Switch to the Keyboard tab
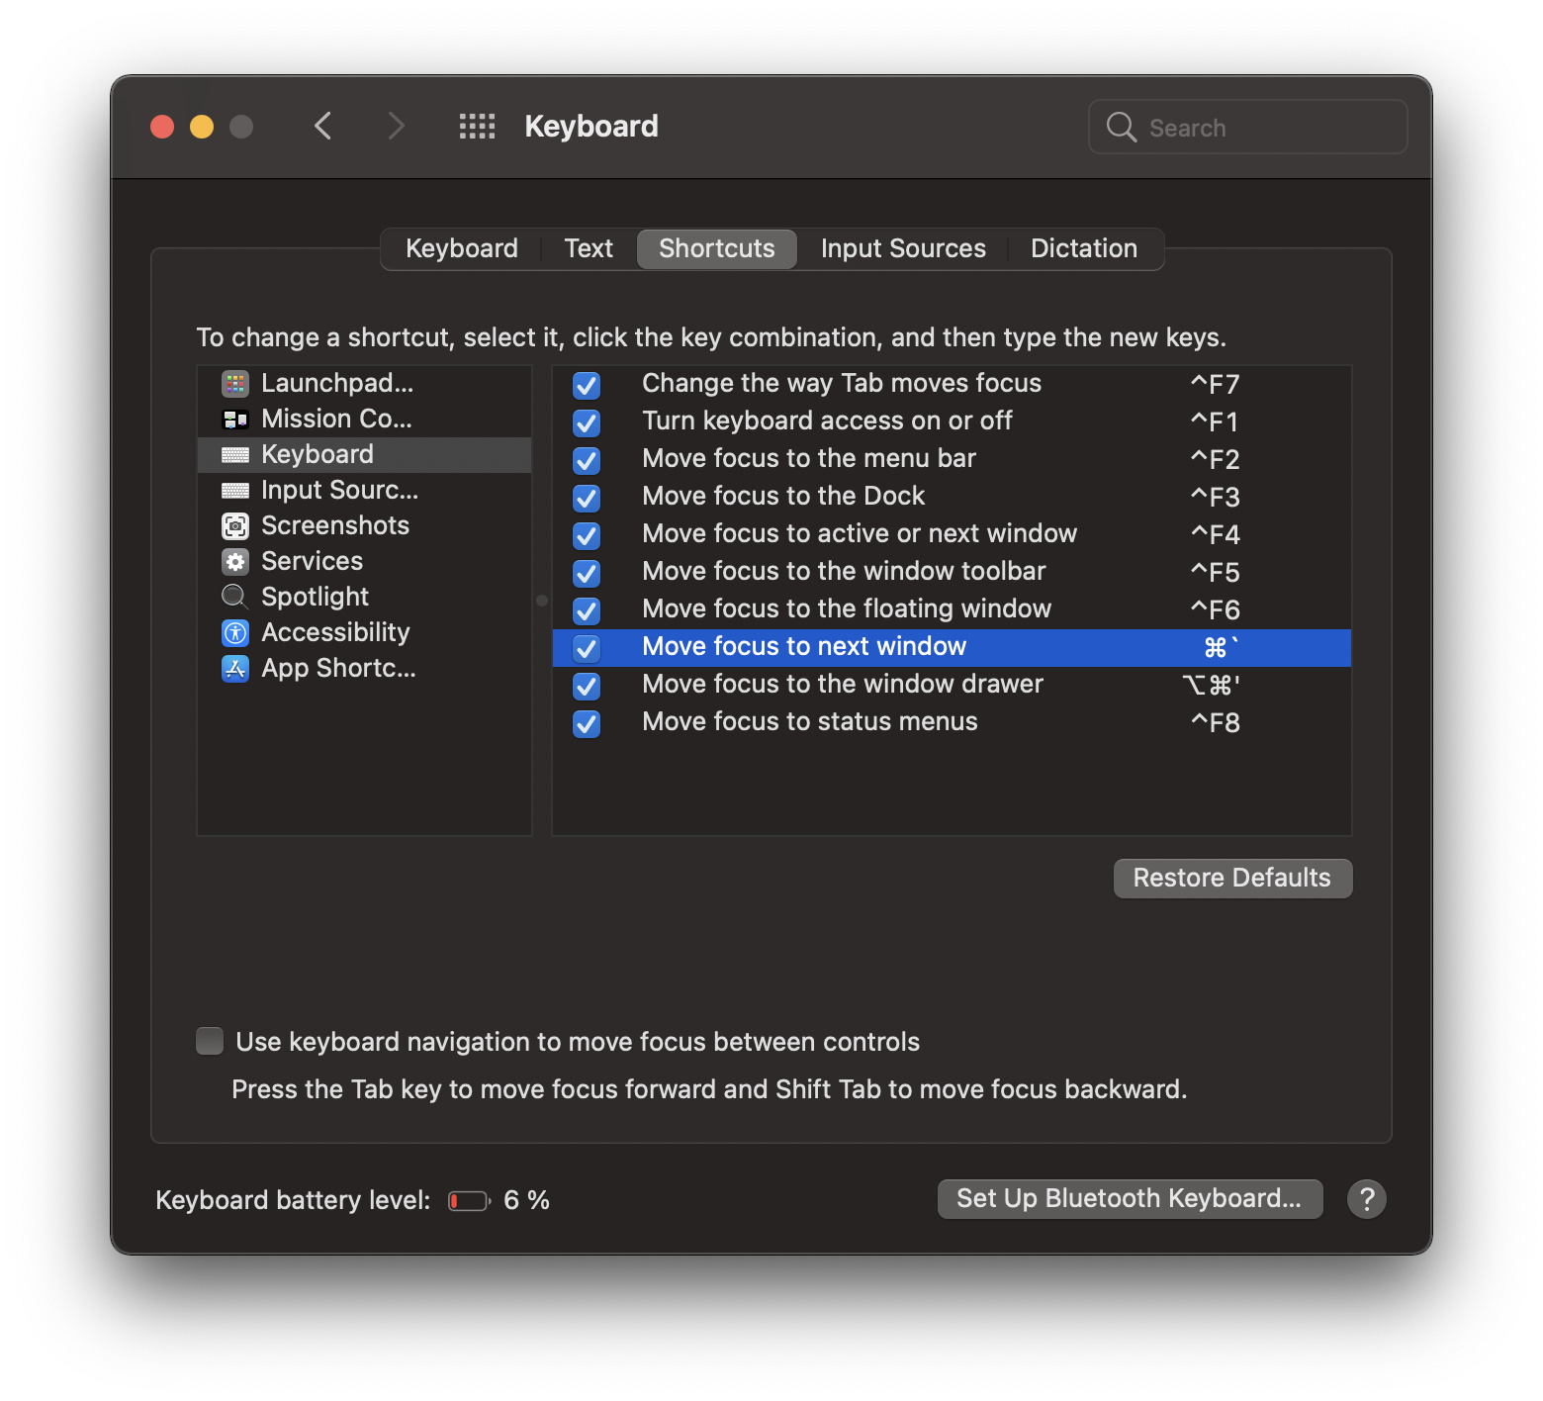The image size is (1543, 1401). point(461,248)
